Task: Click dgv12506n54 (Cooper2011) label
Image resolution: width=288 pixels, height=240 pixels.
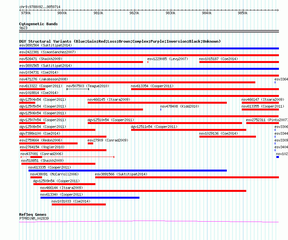Action: (43, 113)
